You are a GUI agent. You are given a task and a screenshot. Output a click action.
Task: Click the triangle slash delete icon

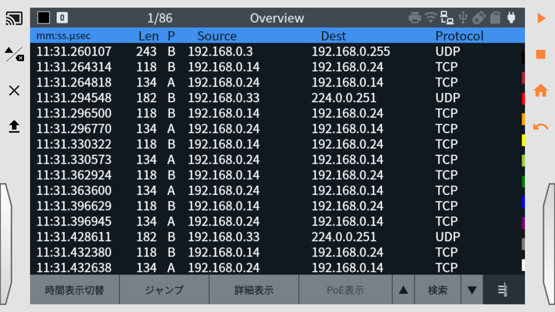coord(14,54)
